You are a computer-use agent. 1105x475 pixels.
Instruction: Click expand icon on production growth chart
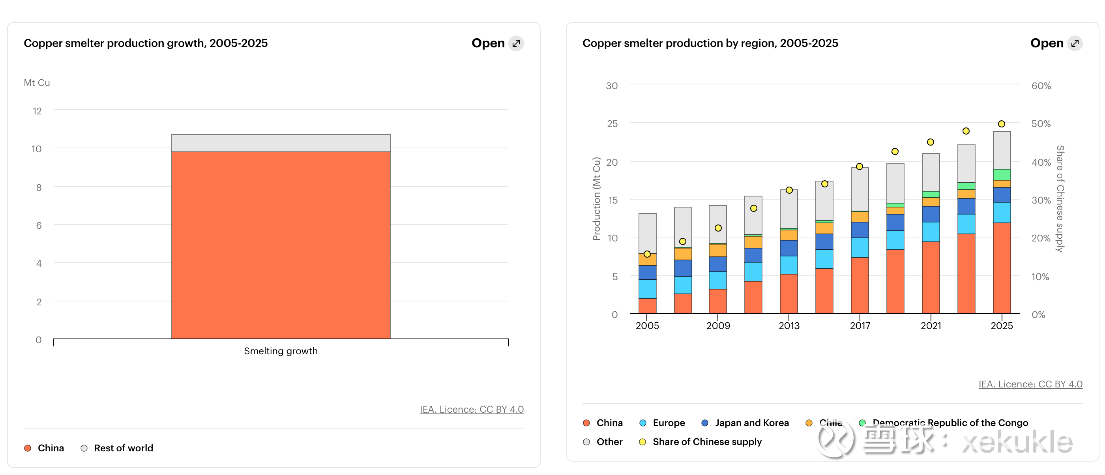click(516, 43)
